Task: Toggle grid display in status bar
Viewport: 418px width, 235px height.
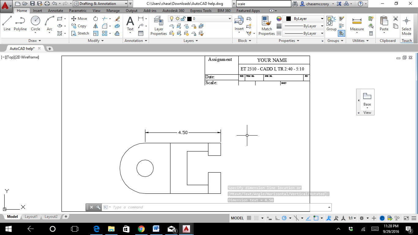Action: pos(249,218)
